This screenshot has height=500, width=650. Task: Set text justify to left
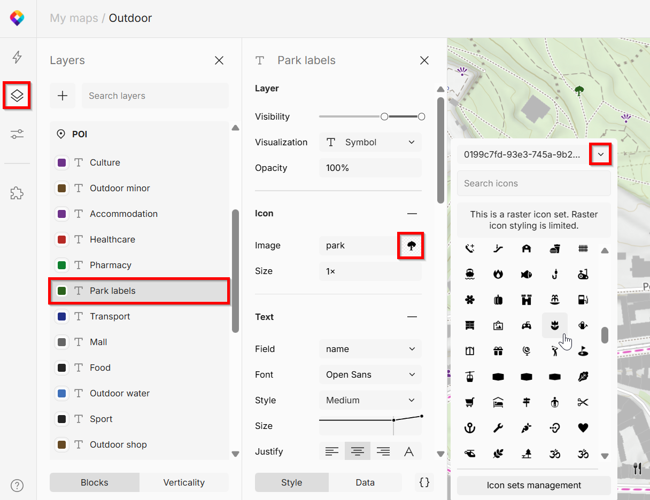pyautogui.click(x=332, y=452)
